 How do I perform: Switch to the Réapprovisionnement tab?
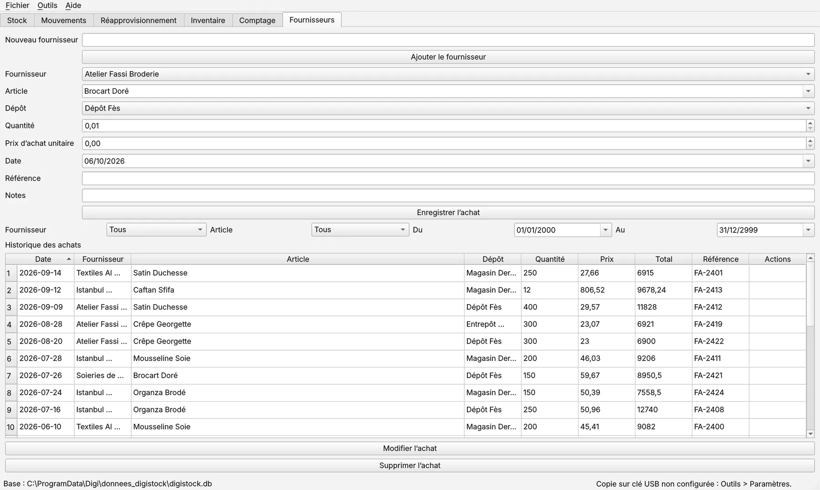pos(138,21)
